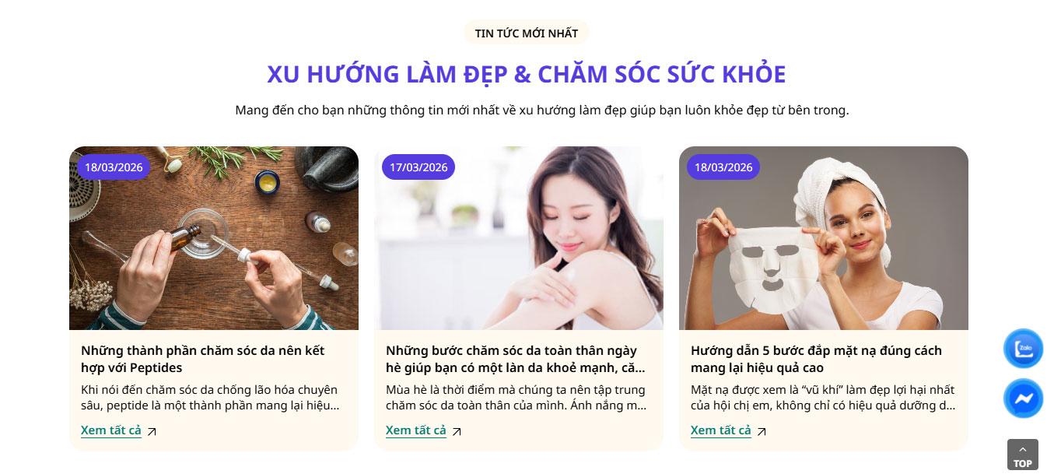Click arrow icon on summer skincare article
The height and width of the screenshot is (474, 1054).
457,431
